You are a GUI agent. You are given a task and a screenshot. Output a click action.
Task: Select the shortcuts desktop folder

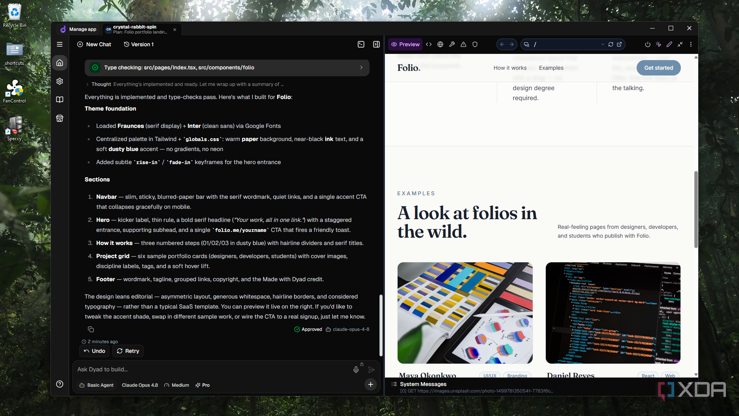point(15,54)
